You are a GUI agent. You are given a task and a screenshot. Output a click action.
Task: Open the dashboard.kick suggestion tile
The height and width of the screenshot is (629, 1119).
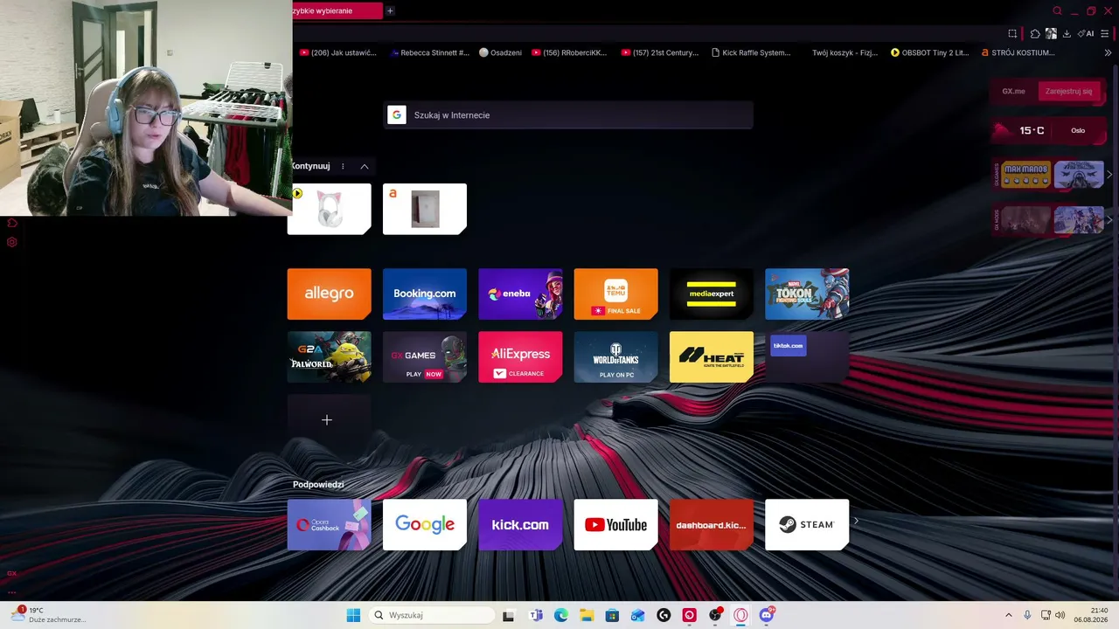(712, 524)
